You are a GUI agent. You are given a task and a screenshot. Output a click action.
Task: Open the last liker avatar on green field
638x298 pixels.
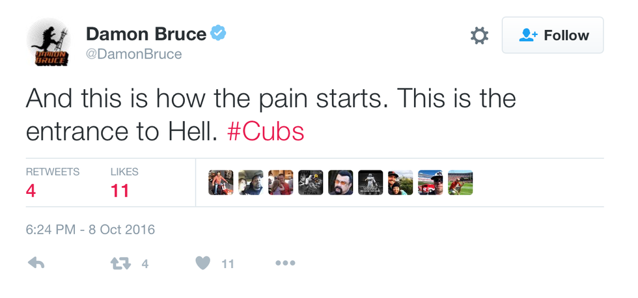(x=460, y=183)
